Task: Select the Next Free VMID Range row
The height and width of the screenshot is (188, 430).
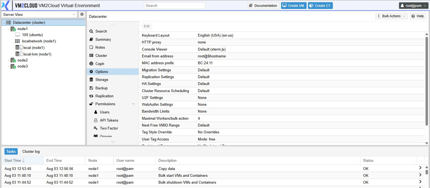Action: click(282, 125)
